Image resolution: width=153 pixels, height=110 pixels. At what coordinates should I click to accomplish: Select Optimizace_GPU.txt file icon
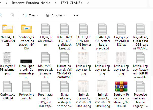click(8, 87)
